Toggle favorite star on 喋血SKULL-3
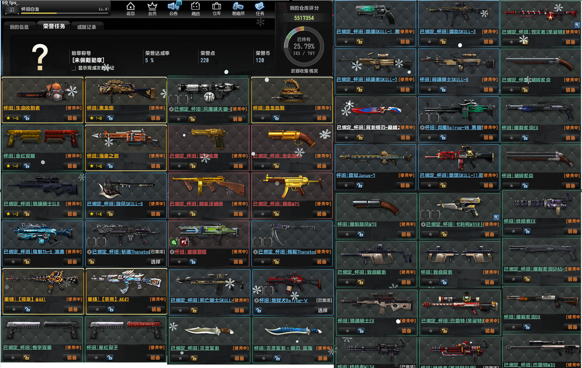The height and width of the screenshot is (368, 582). click(x=430, y=41)
